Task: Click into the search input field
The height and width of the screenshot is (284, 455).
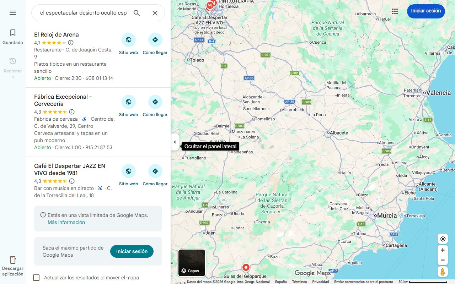Action: tap(83, 13)
